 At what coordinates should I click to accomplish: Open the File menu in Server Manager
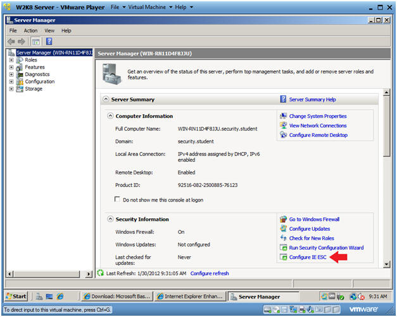[13, 30]
